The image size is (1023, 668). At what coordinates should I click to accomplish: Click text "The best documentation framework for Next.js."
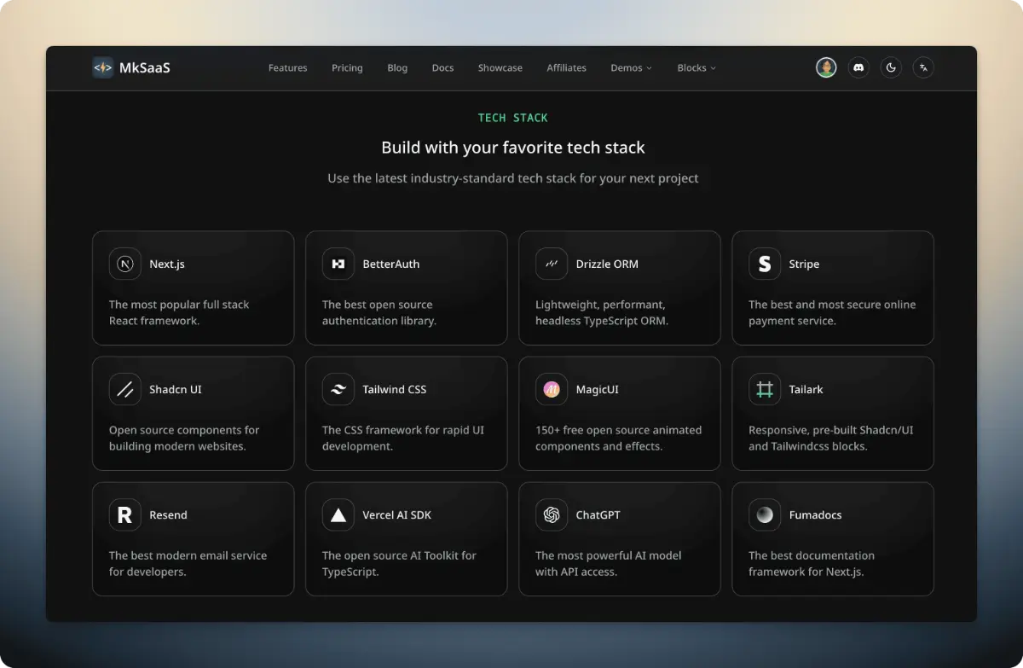pos(812,563)
